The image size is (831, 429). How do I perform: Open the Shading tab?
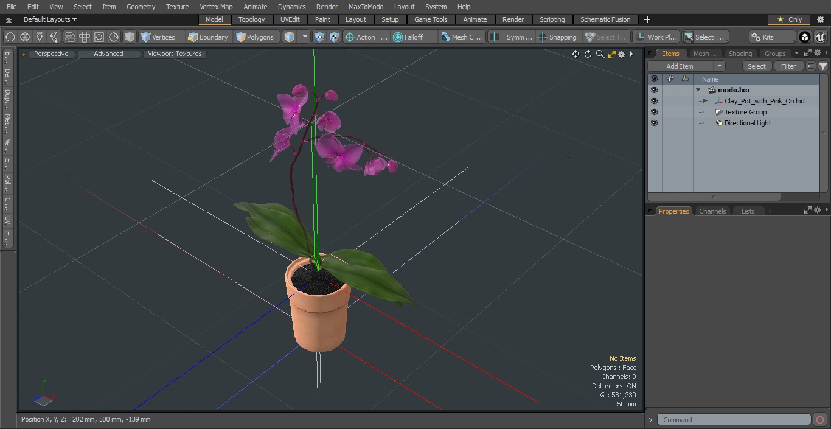click(740, 54)
